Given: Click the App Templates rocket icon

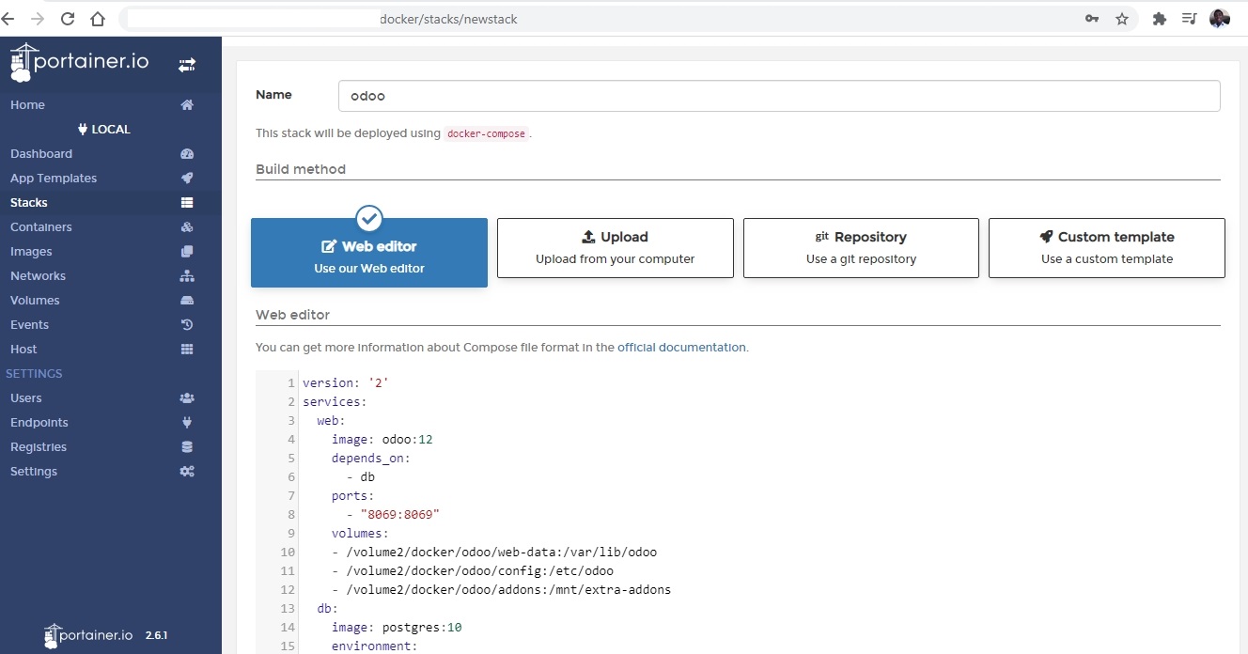Looking at the screenshot, I should 187,179.
